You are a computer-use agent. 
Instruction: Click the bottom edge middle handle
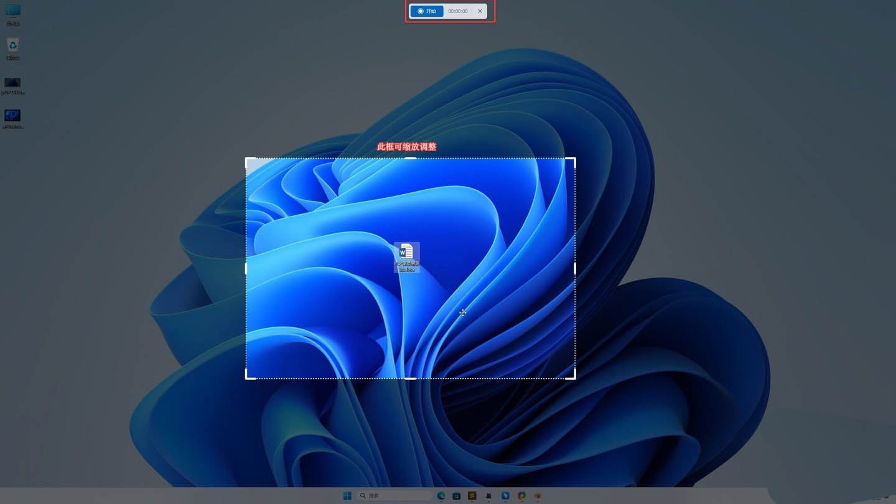(x=411, y=378)
